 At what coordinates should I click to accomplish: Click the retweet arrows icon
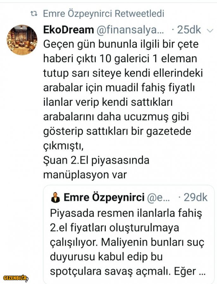click(x=34, y=14)
